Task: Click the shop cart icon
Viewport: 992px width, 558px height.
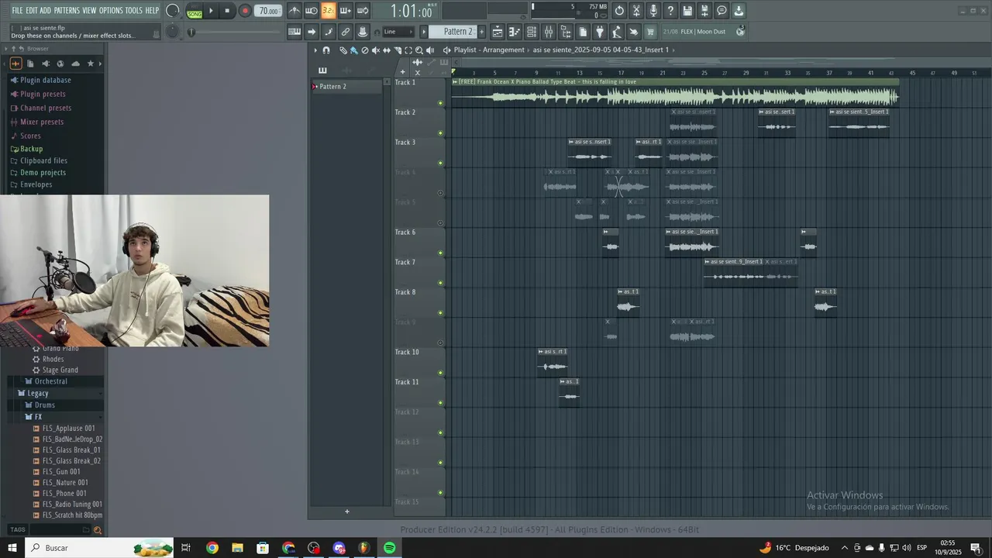Action: (x=650, y=32)
